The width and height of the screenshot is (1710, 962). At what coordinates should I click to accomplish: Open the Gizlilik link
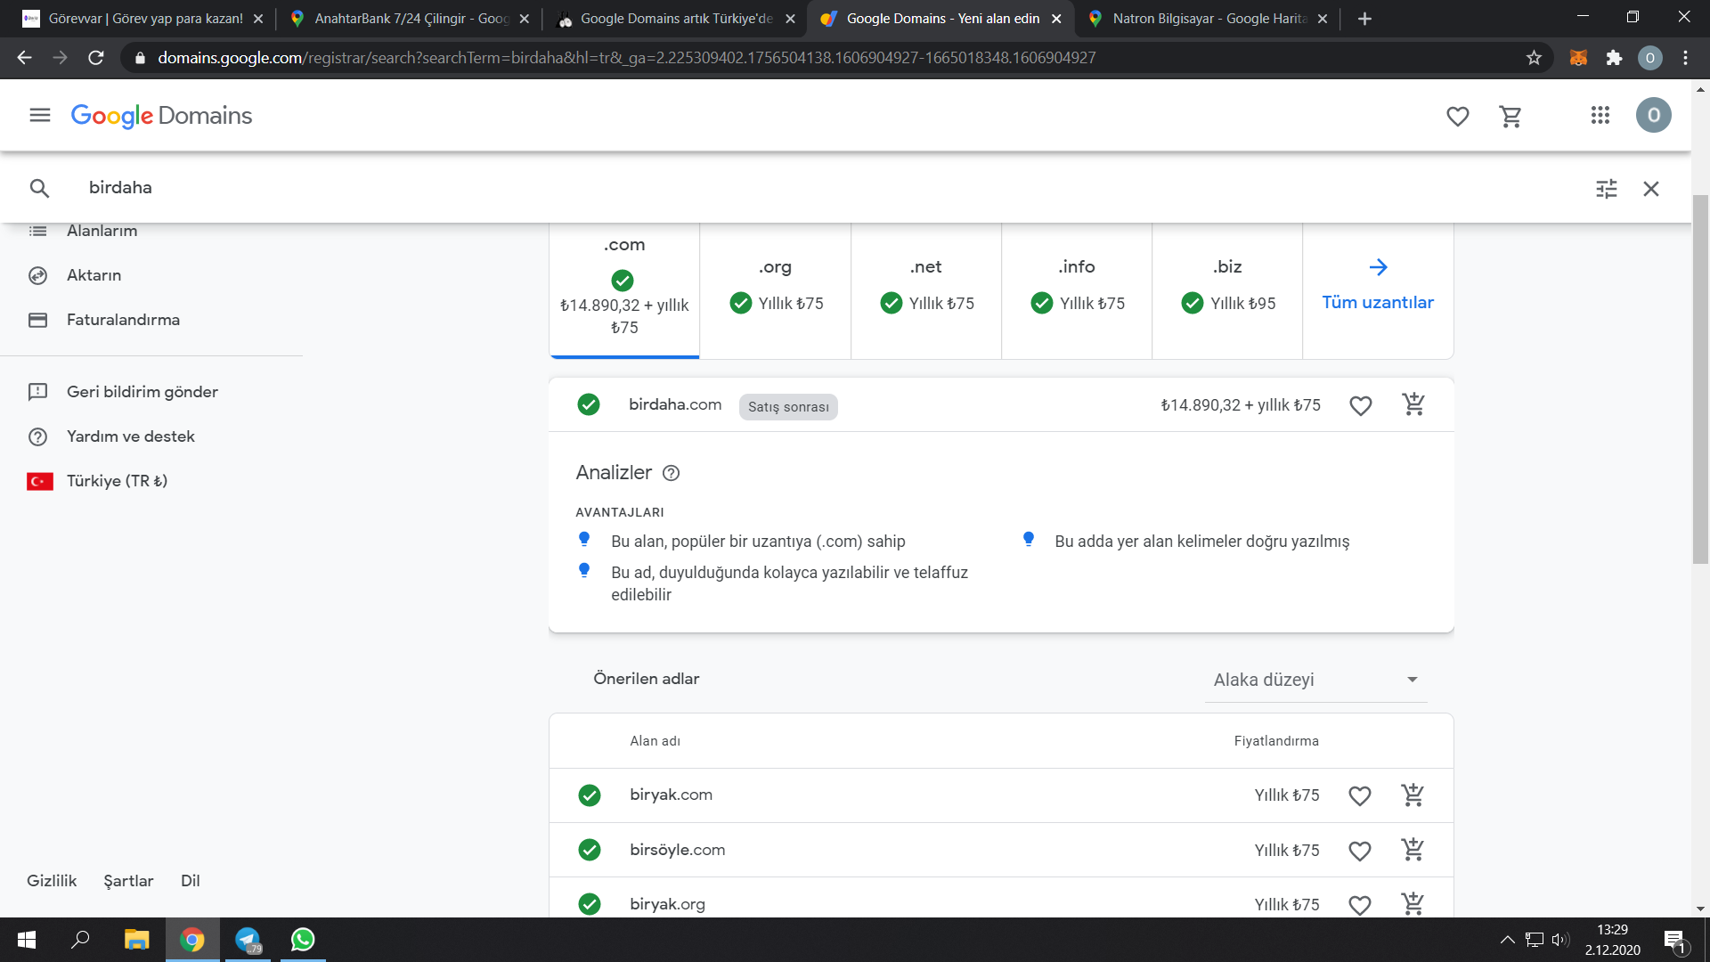click(52, 881)
